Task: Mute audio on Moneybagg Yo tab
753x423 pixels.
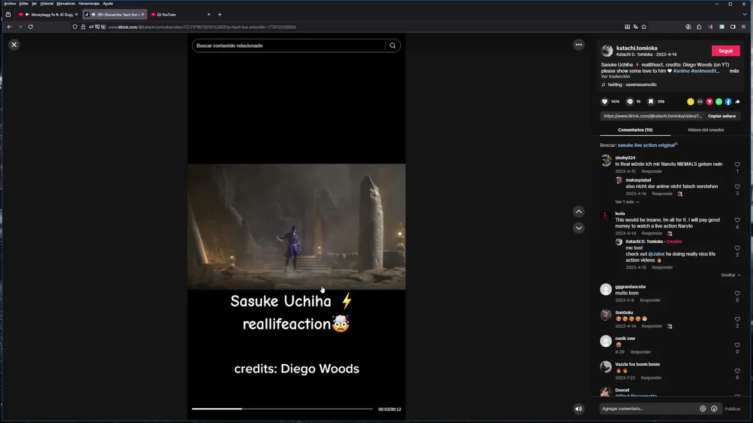Action: 27,15
